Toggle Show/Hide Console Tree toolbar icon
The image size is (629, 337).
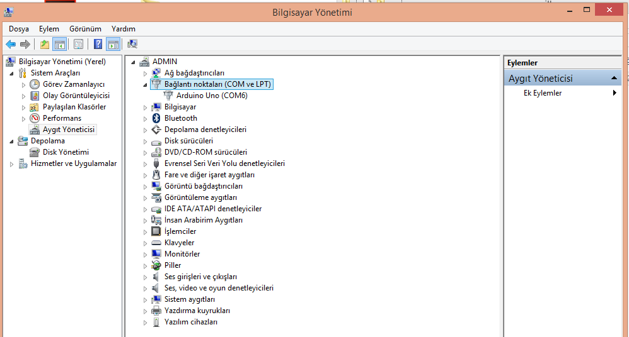click(59, 44)
